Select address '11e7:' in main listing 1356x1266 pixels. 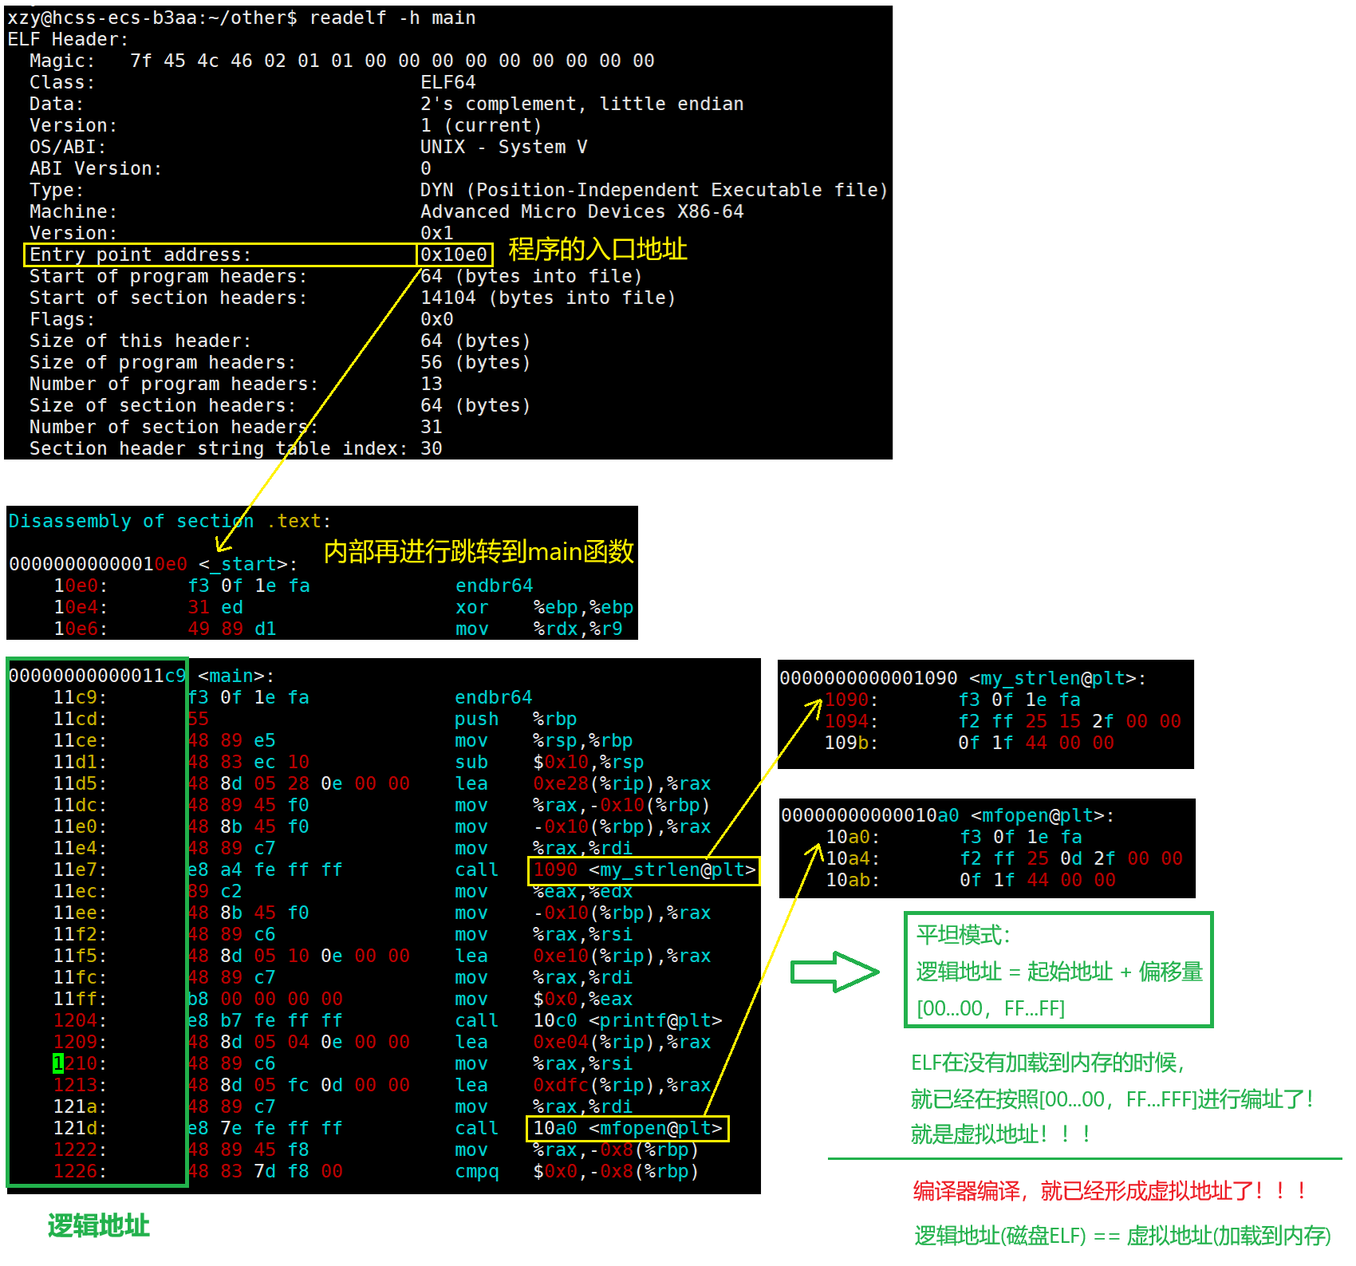point(80,870)
